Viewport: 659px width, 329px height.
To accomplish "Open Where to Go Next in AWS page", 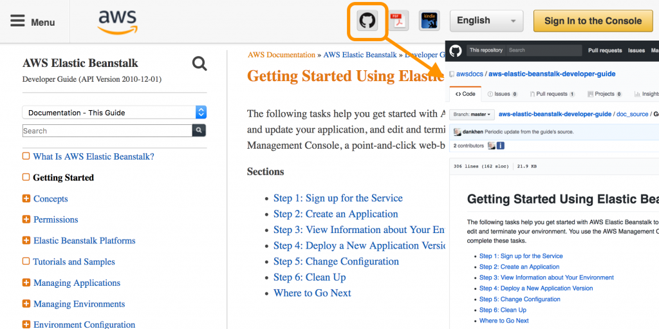I will [x=312, y=293].
